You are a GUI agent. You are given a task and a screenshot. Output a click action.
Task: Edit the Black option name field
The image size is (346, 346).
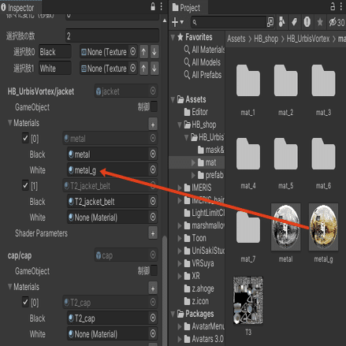point(55,52)
